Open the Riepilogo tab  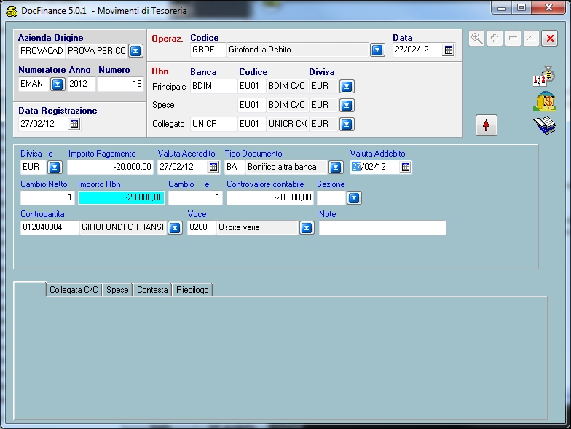click(x=192, y=290)
